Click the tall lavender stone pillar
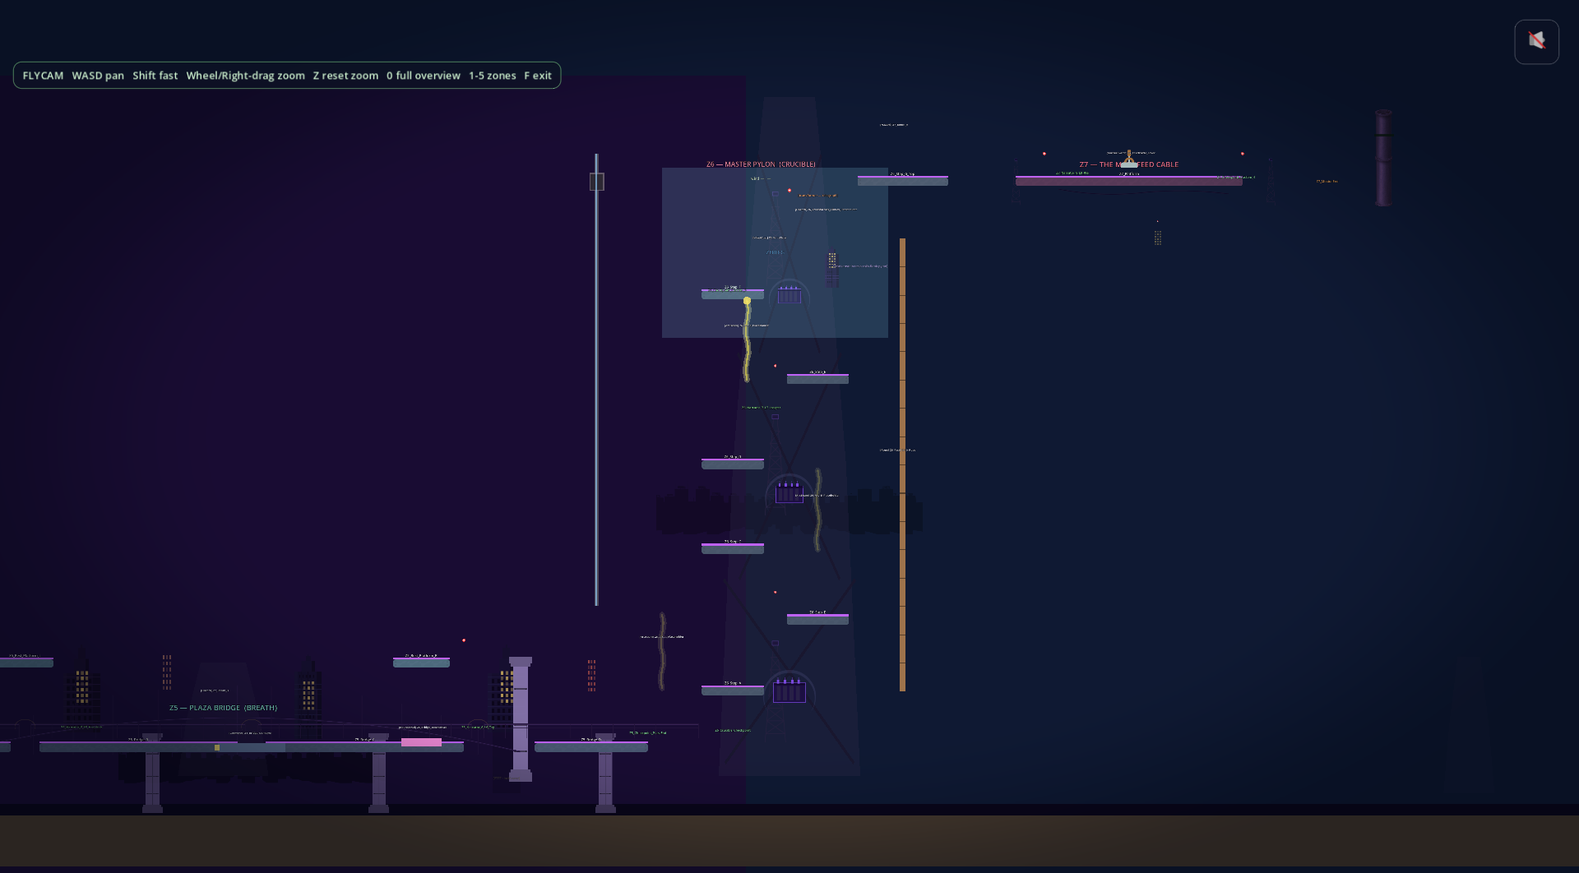 (x=521, y=719)
